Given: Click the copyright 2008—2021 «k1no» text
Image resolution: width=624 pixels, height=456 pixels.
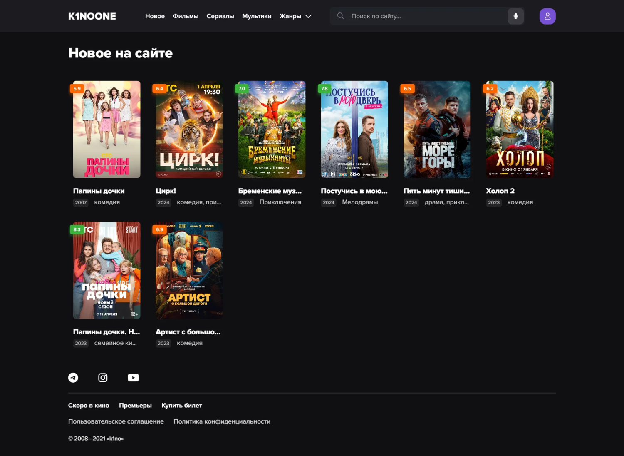Looking at the screenshot, I should [x=96, y=439].
